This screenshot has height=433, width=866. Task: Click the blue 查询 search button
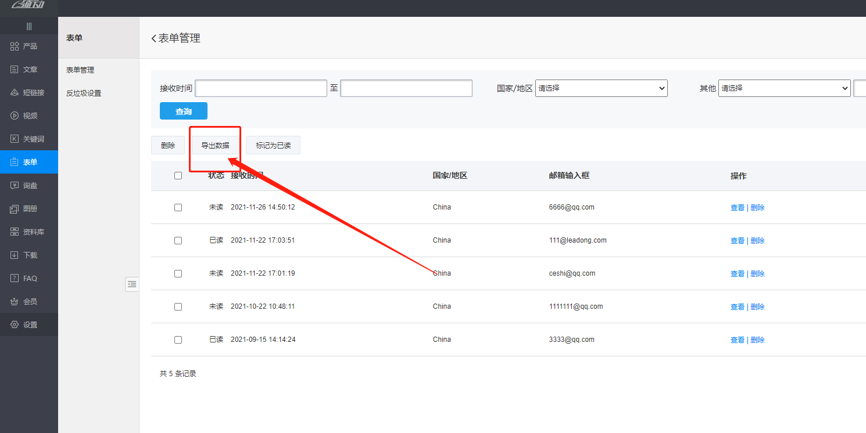(x=184, y=111)
